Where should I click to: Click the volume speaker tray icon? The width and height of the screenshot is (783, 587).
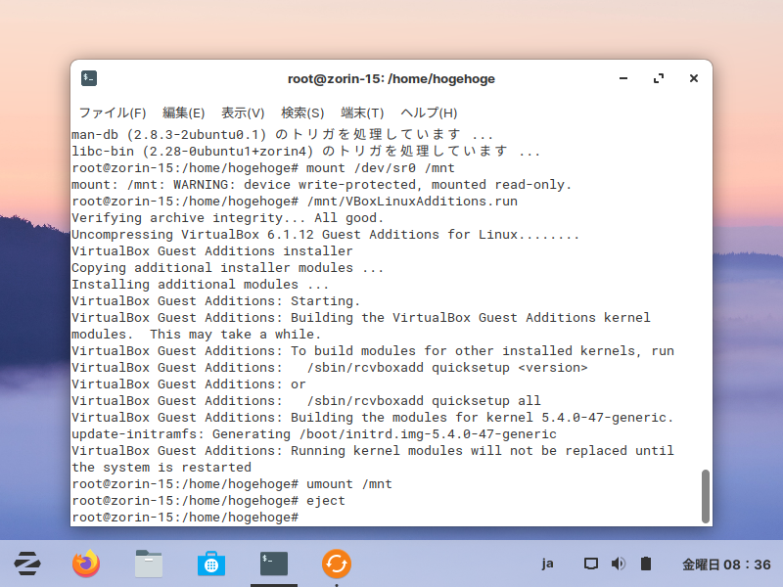click(619, 564)
